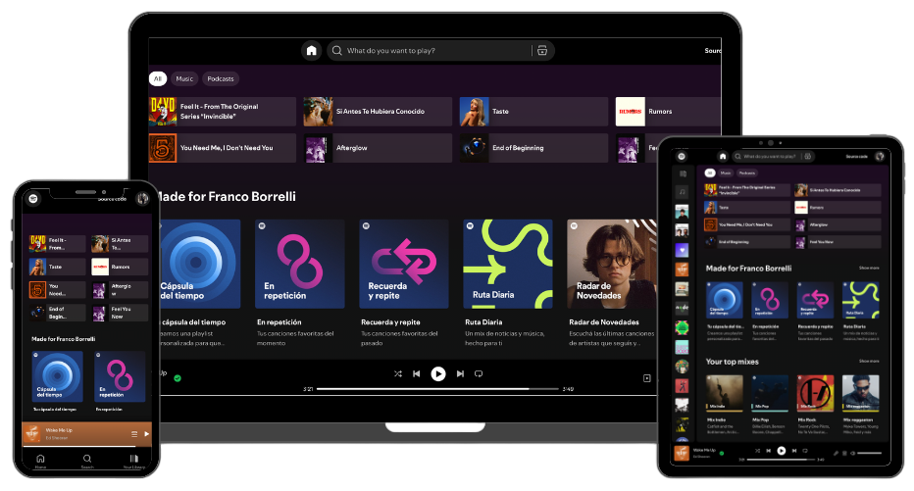Click the lyrics microphone icon on tablet
The width and height of the screenshot is (914, 491).
[x=836, y=453]
